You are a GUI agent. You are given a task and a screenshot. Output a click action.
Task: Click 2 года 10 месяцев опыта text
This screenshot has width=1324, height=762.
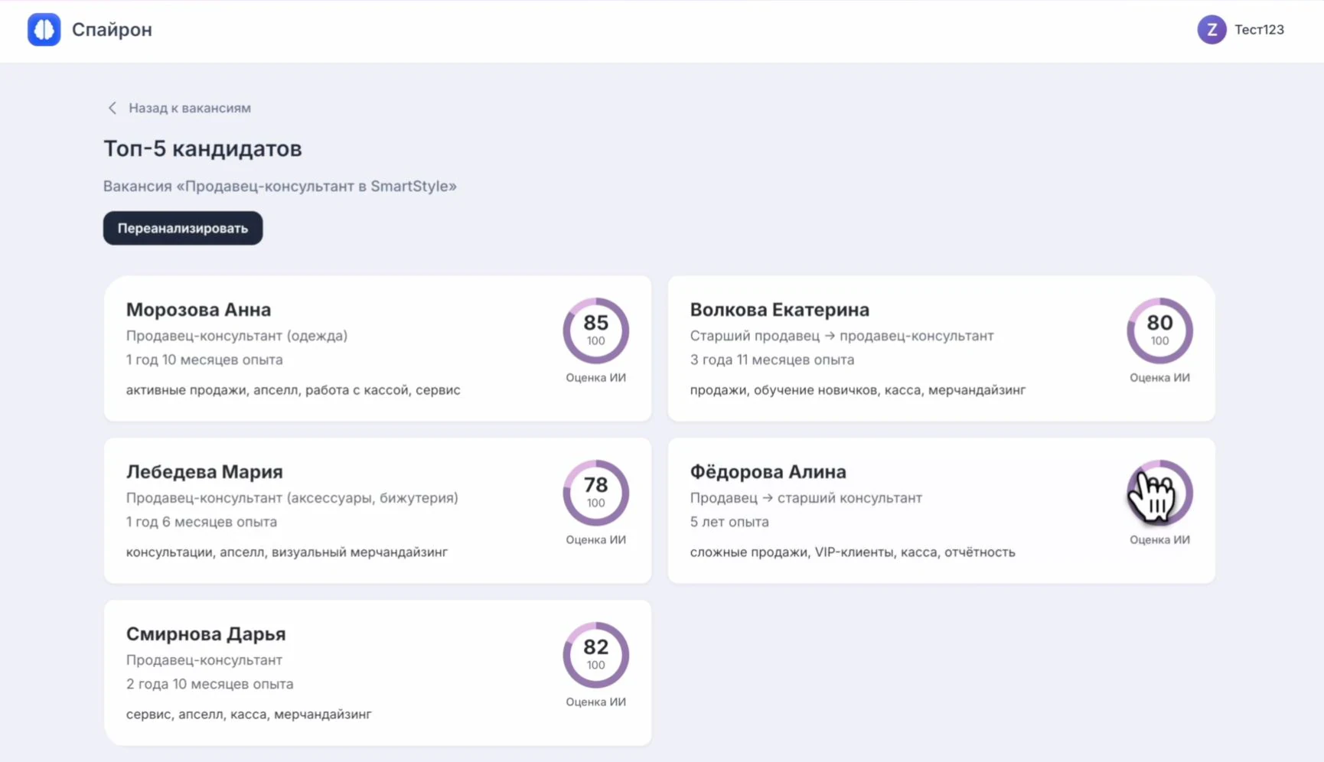(210, 684)
